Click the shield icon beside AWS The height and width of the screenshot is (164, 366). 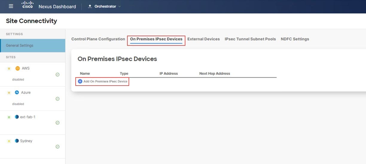coord(9,69)
